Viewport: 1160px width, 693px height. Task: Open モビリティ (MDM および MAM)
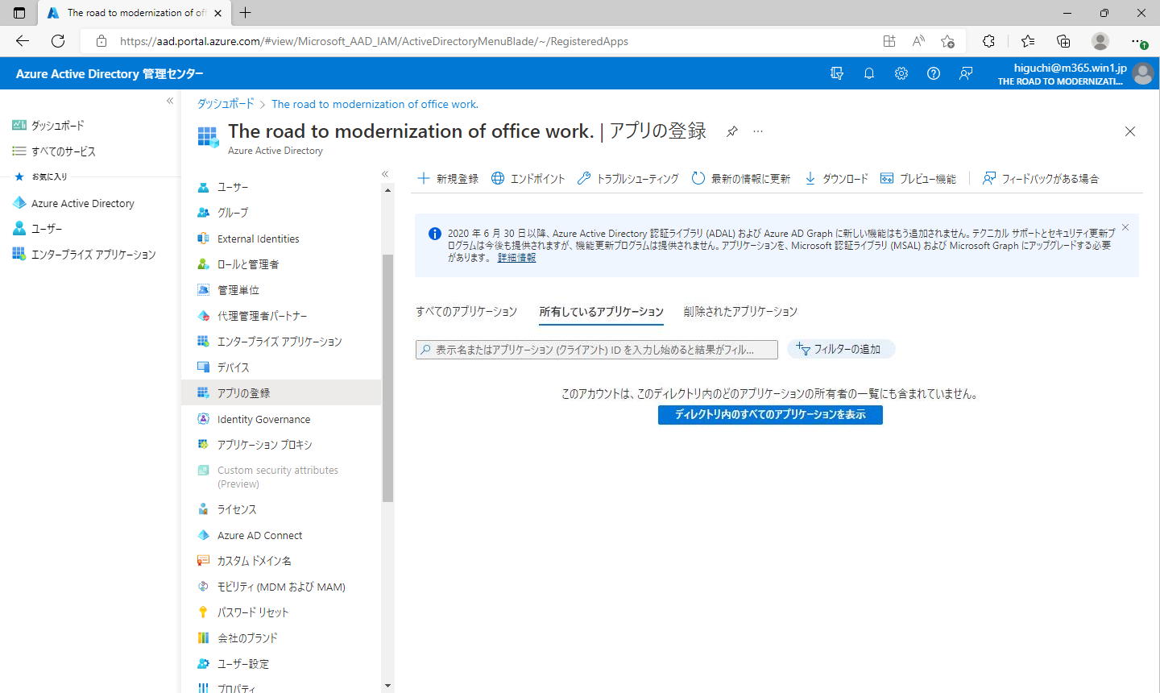coord(280,587)
